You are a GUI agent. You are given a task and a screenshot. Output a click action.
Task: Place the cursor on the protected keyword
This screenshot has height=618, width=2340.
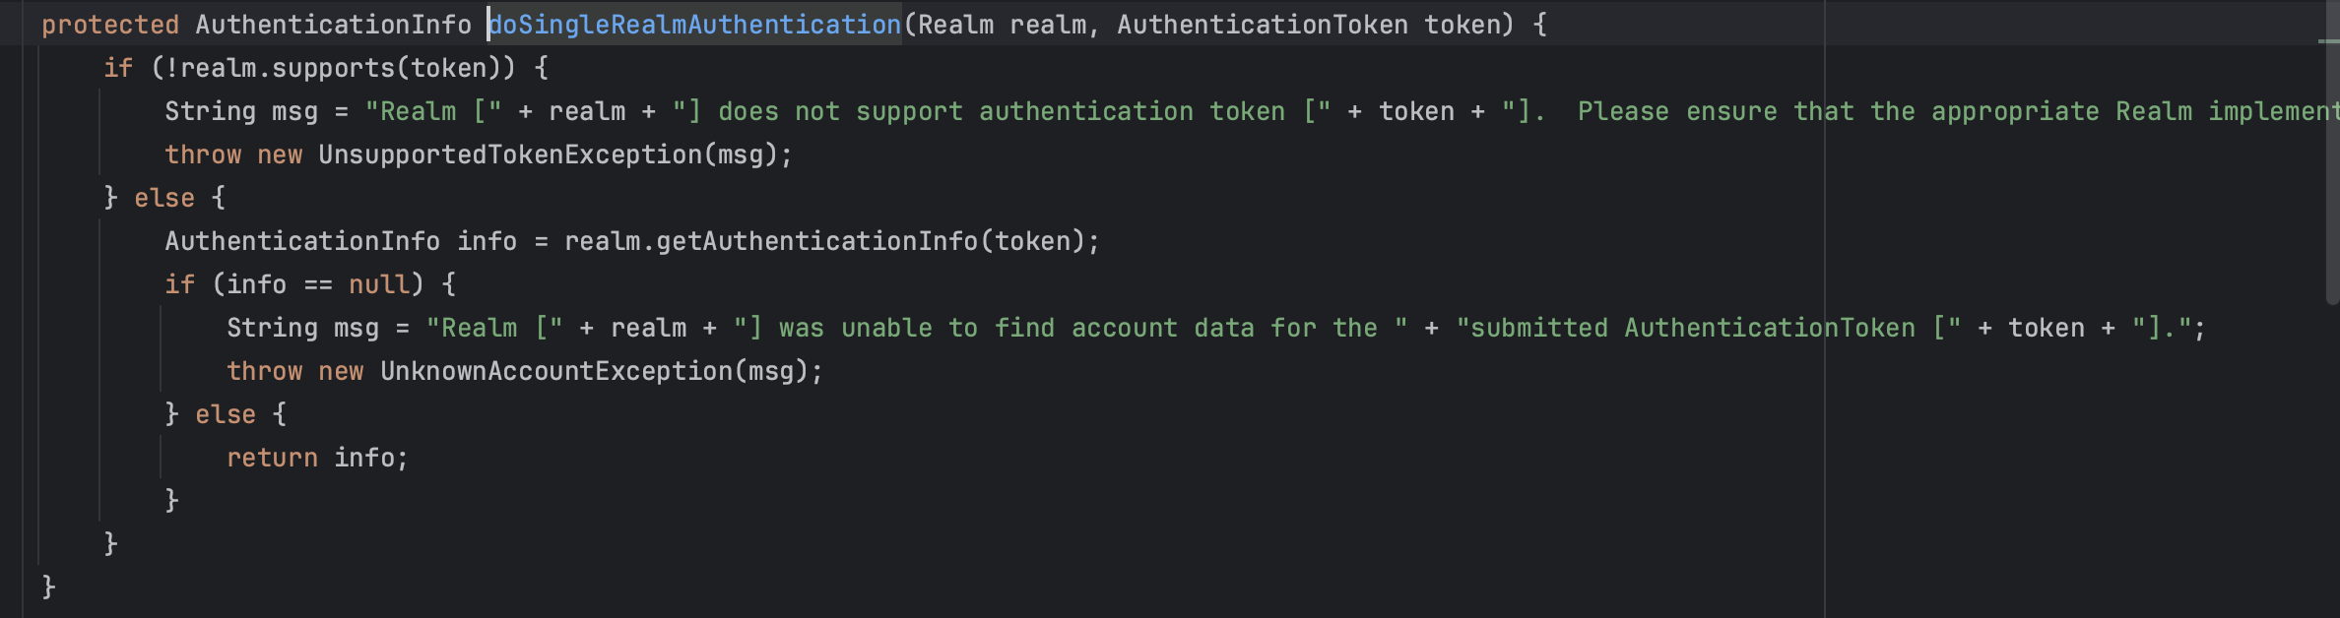point(110,25)
